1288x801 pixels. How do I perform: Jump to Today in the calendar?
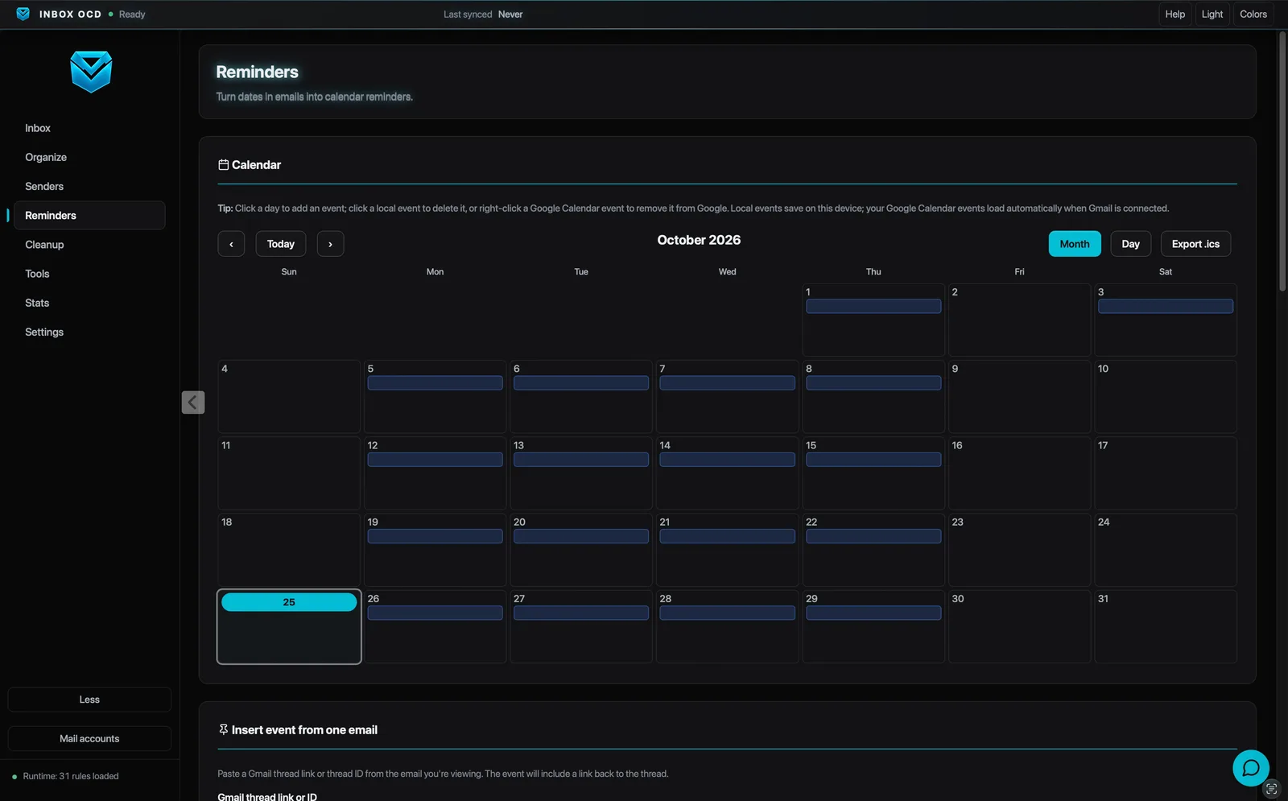tap(281, 244)
